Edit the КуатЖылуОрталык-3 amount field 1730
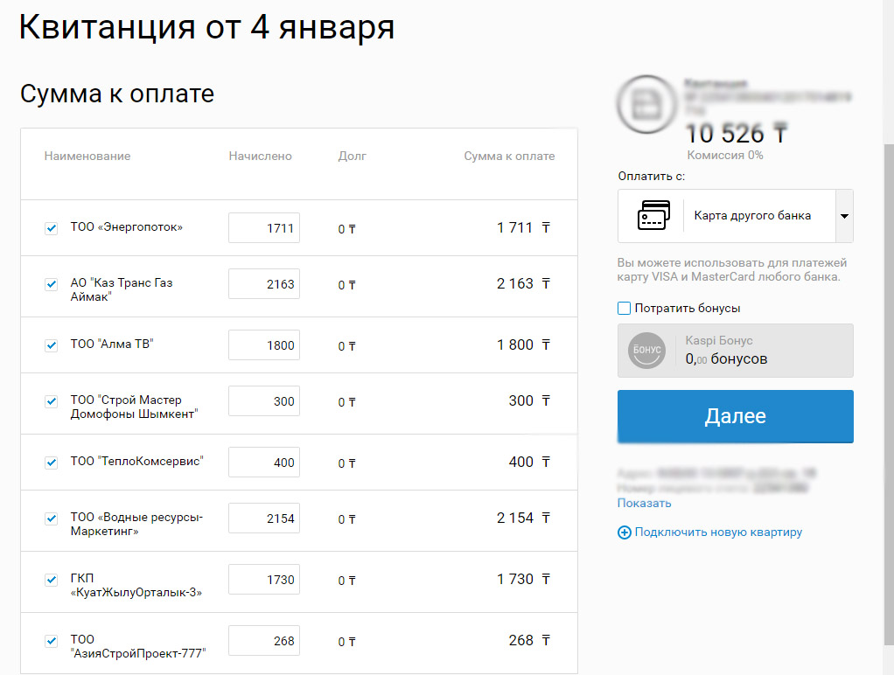Screen dimensions: 894x675 click(264, 579)
